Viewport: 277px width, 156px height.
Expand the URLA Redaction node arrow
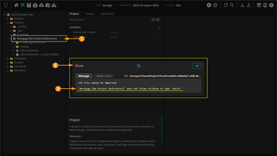13,51
